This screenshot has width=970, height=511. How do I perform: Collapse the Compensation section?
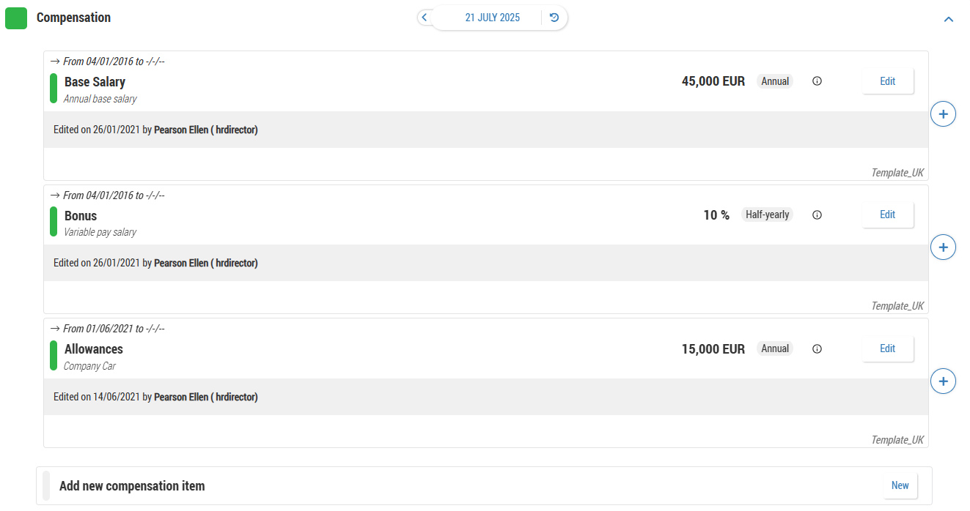click(x=948, y=19)
